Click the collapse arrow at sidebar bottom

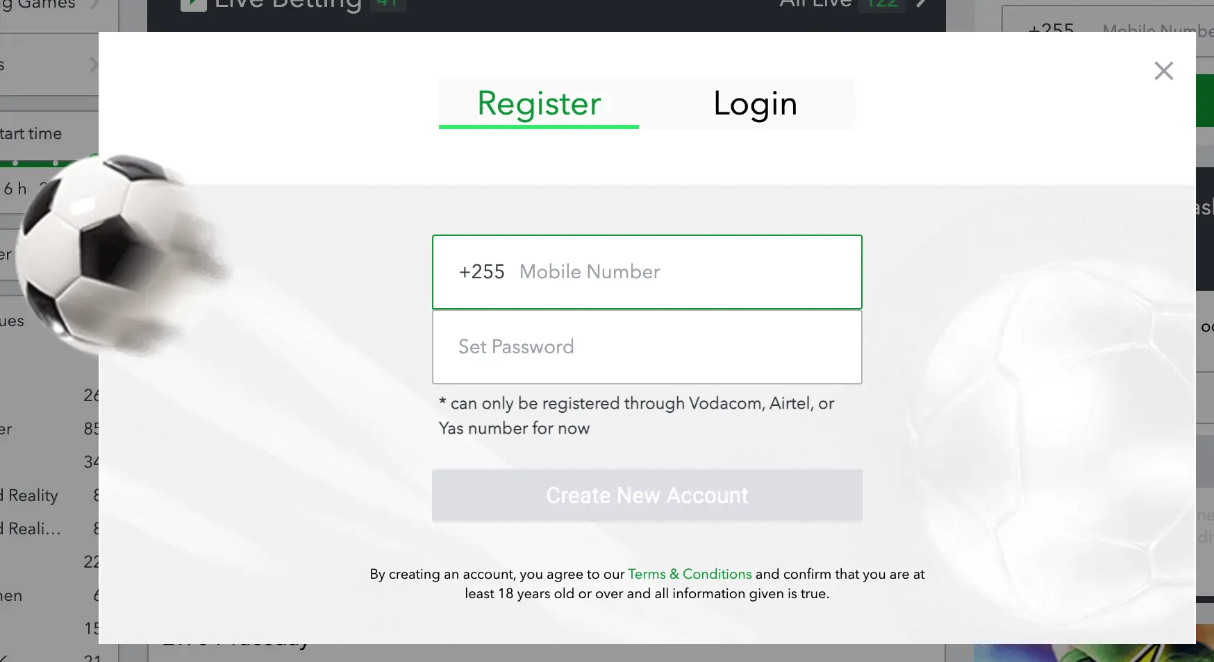4,656
